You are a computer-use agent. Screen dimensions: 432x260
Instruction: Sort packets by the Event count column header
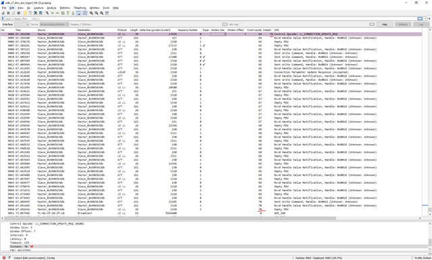[x=254, y=30]
